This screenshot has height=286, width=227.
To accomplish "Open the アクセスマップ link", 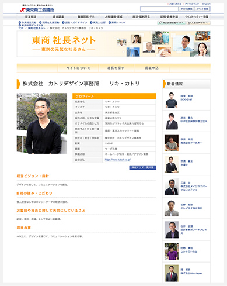I will click(191, 4).
